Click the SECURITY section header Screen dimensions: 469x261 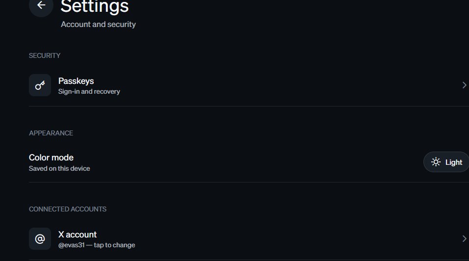pos(45,55)
